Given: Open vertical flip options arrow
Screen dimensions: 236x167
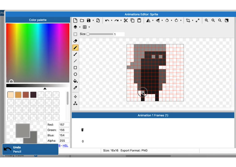Looking at the screenshot, I should point(162,20).
